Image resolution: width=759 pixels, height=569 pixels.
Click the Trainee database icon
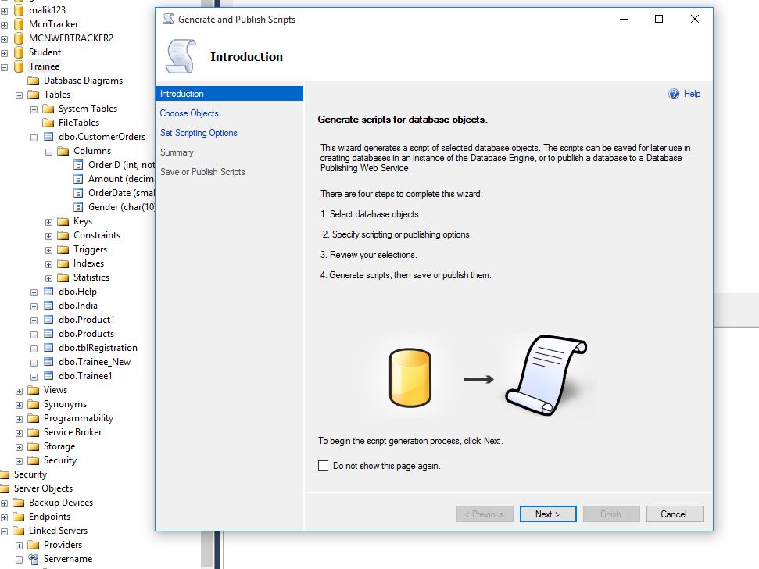19,66
